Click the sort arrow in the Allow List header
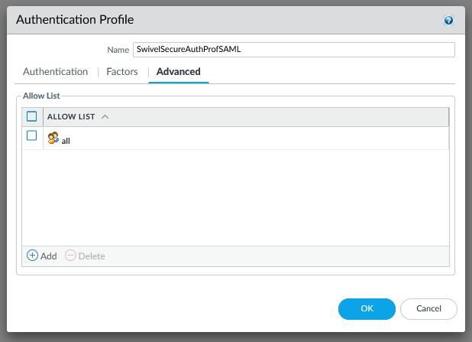 [x=105, y=116]
